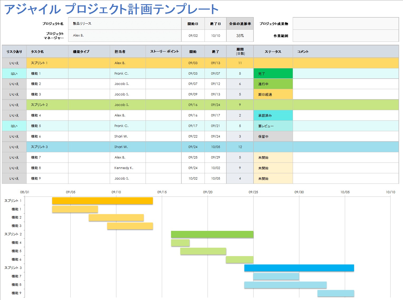
Task: Click the ストーリー ポイント column header
Action: coord(163,52)
